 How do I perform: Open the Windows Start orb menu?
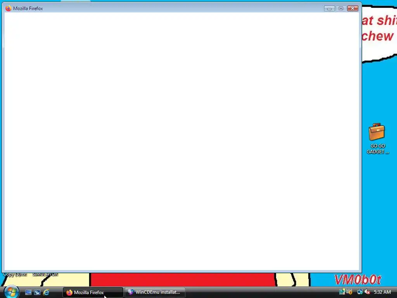11,292
